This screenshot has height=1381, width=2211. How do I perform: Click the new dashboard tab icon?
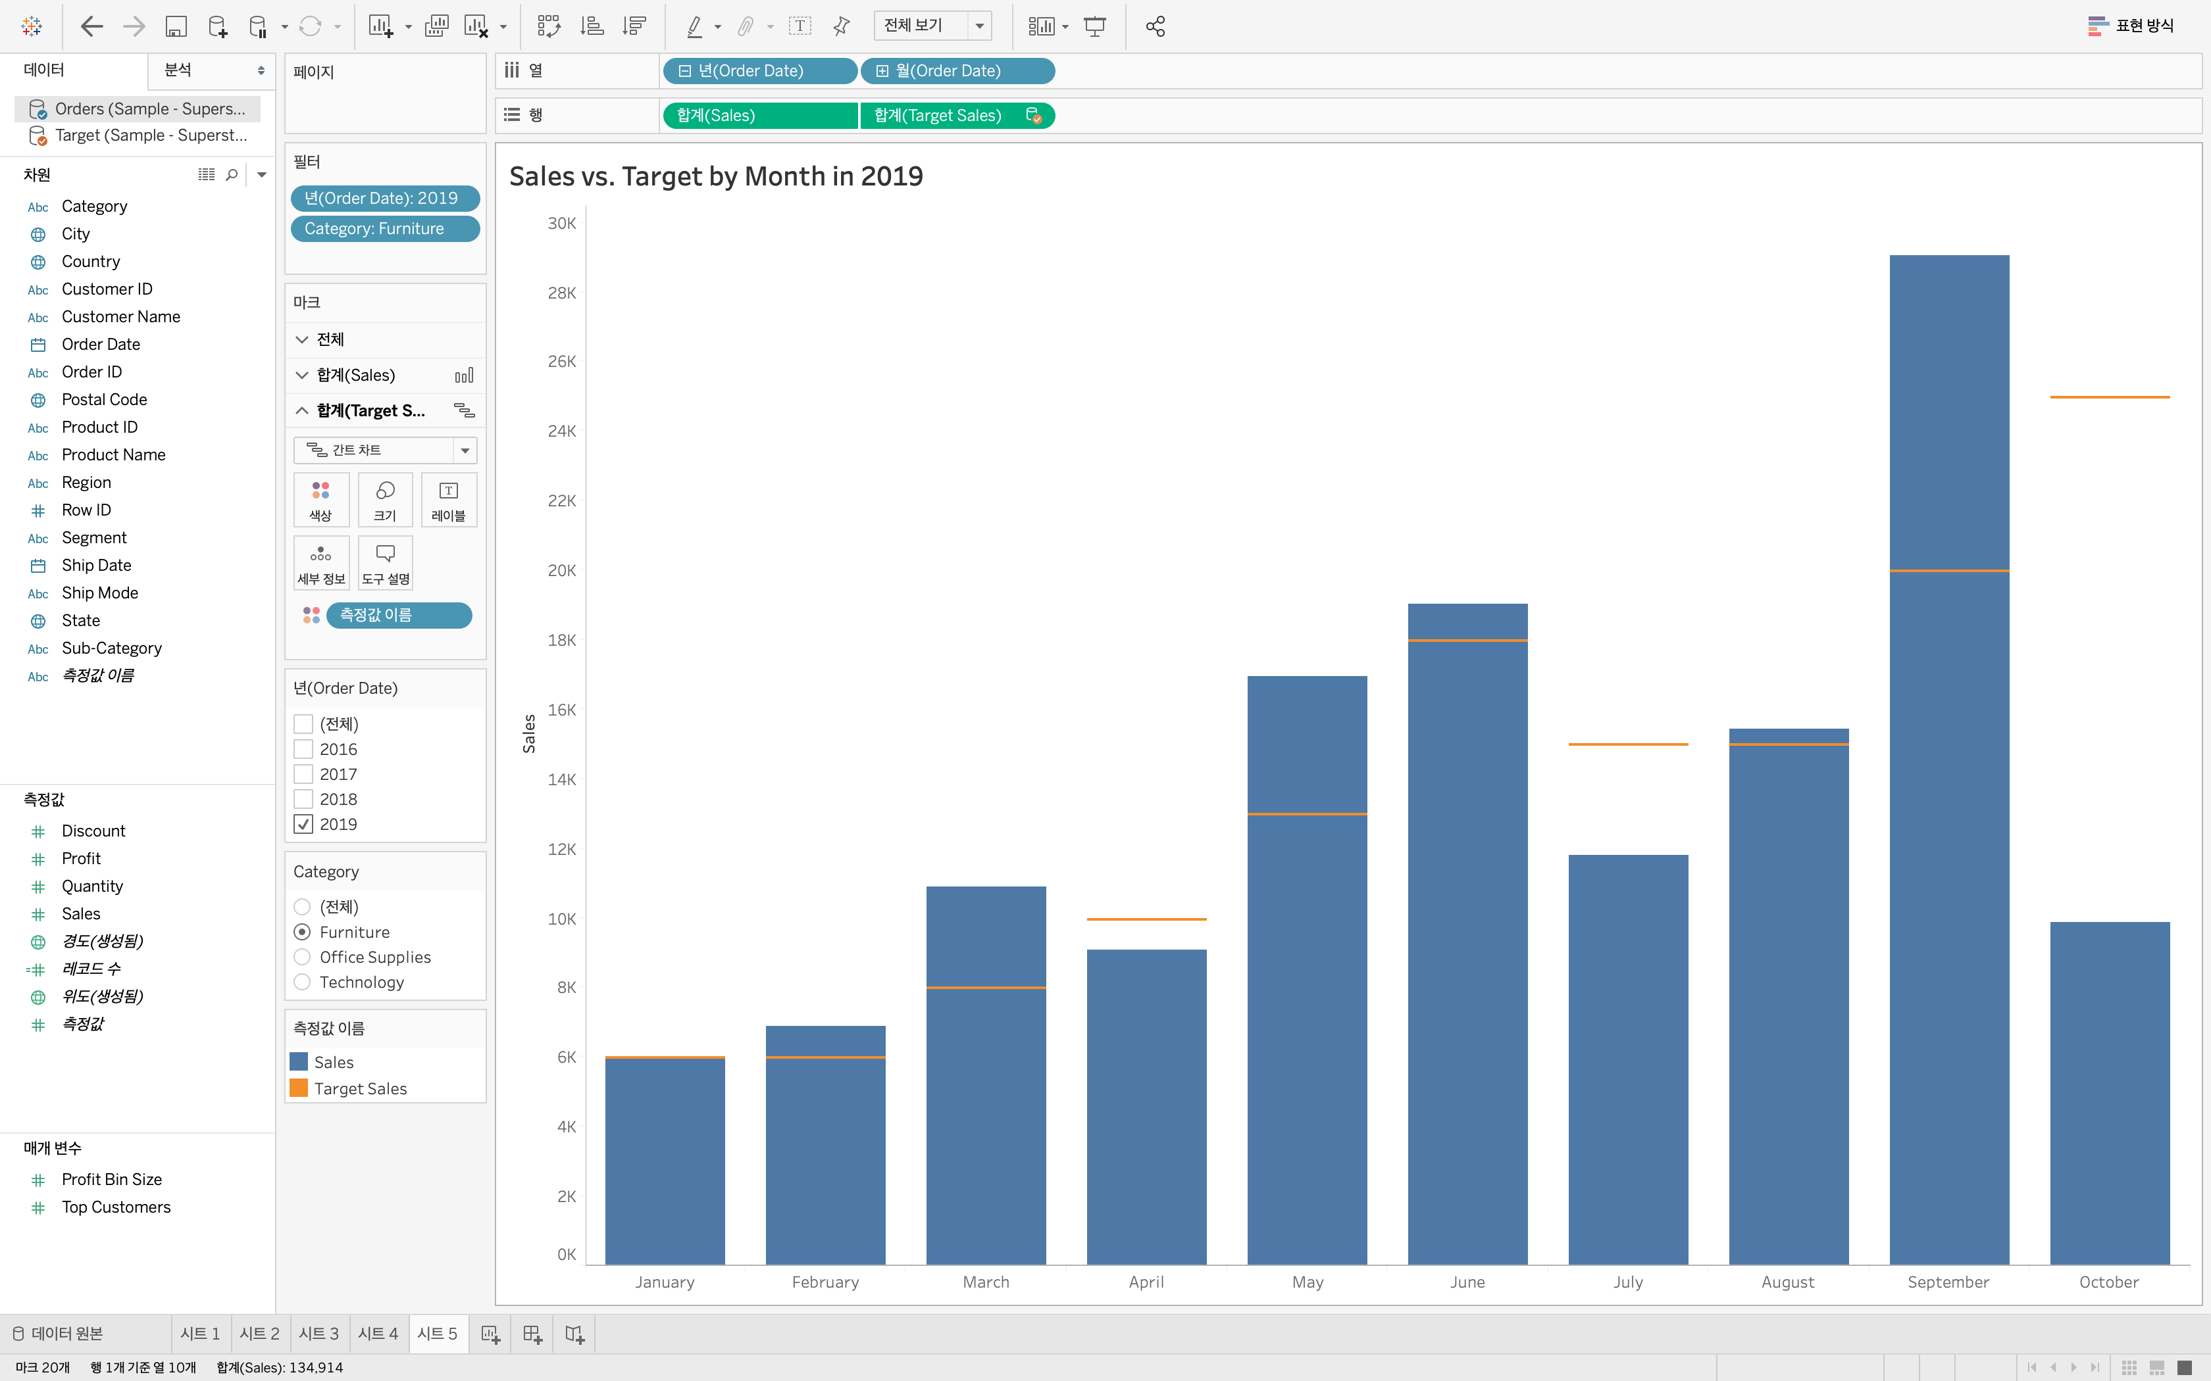coord(532,1334)
